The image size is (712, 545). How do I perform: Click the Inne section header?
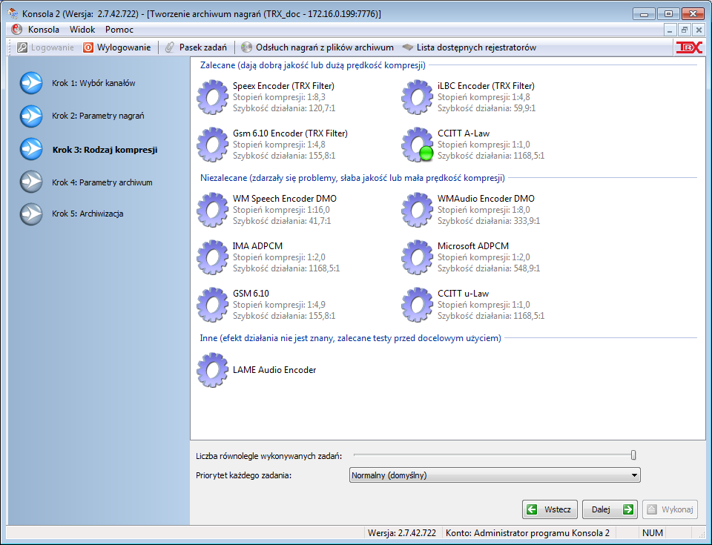(x=351, y=338)
